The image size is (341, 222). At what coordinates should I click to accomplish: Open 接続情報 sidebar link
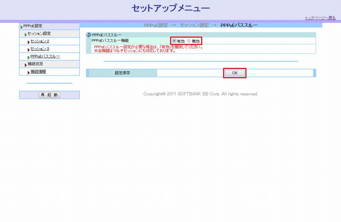(x=38, y=72)
